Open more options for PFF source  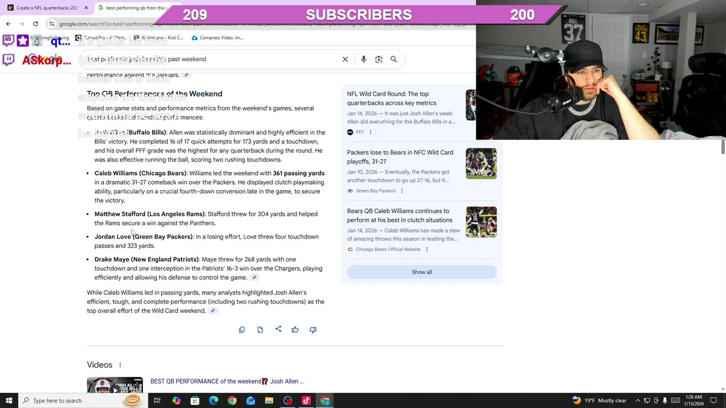(370, 132)
